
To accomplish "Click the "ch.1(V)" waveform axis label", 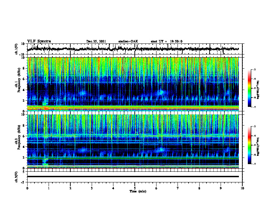I will [17, 49].
